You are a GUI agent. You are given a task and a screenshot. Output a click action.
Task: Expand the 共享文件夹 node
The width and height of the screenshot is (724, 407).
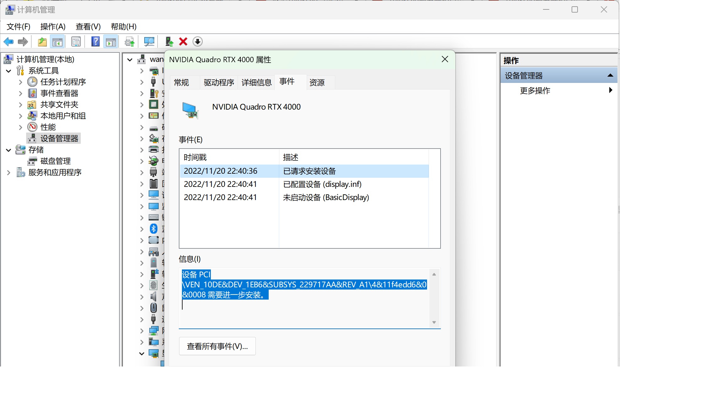tap(20, 105)
